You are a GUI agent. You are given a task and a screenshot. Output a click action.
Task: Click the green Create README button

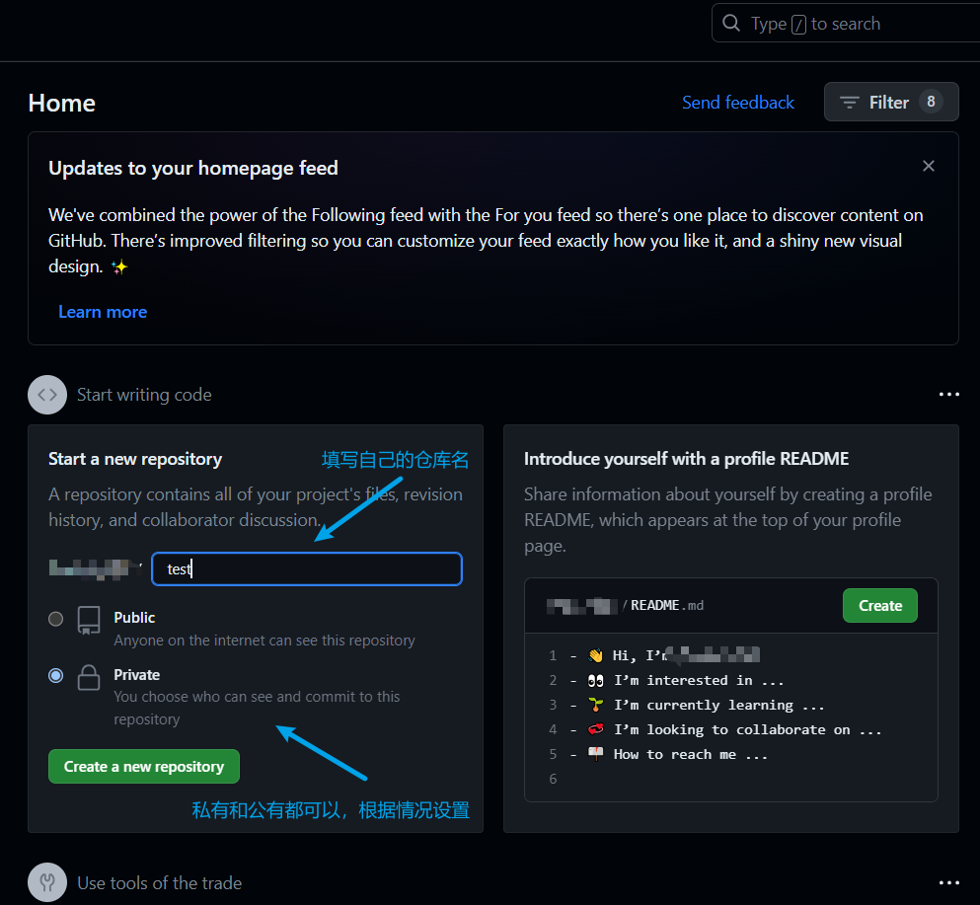pos(880,605)
